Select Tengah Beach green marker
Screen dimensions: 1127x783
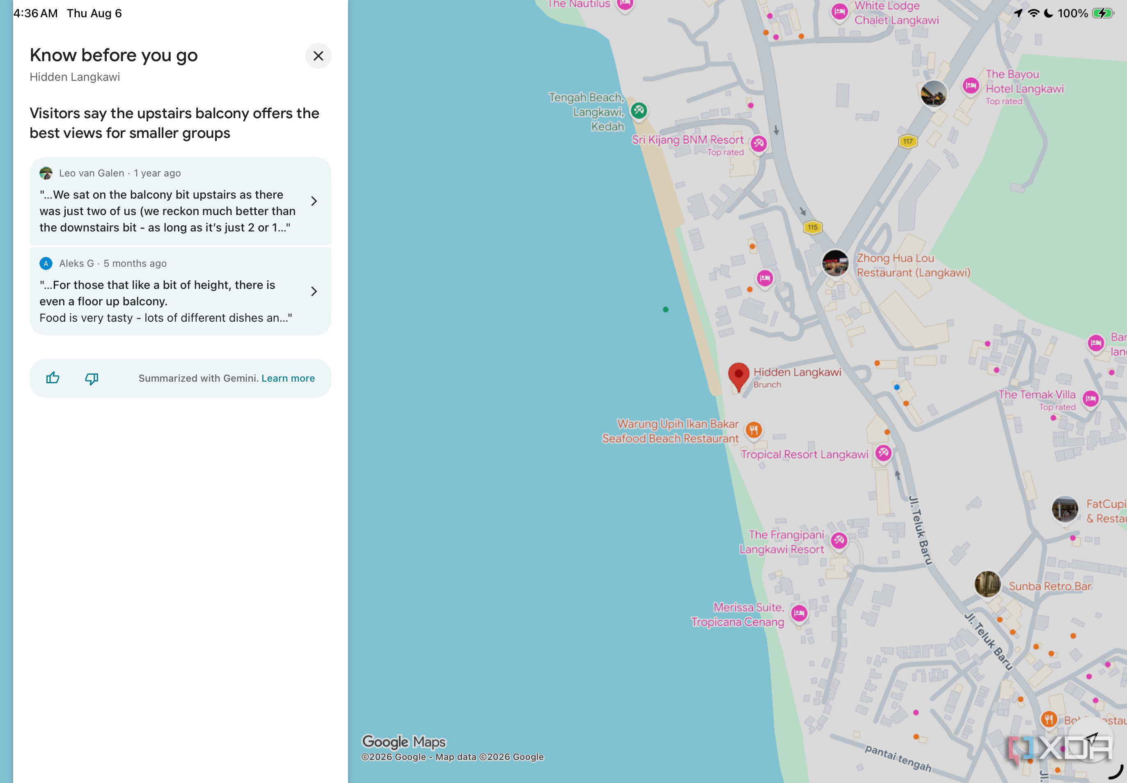639,110
